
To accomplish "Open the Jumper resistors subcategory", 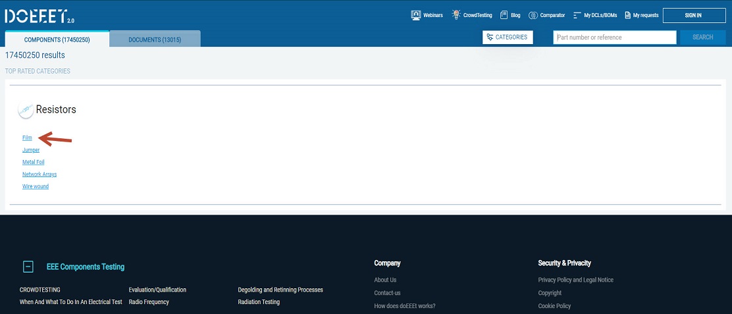I will point(31,150).
